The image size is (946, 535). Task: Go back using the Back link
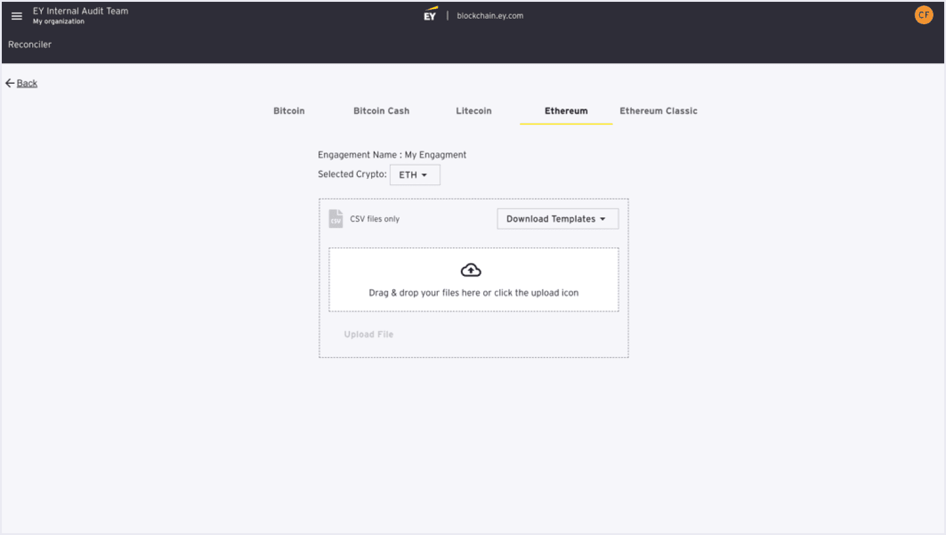27,83
